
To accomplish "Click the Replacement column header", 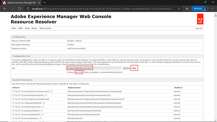I will tap(74, 88).
